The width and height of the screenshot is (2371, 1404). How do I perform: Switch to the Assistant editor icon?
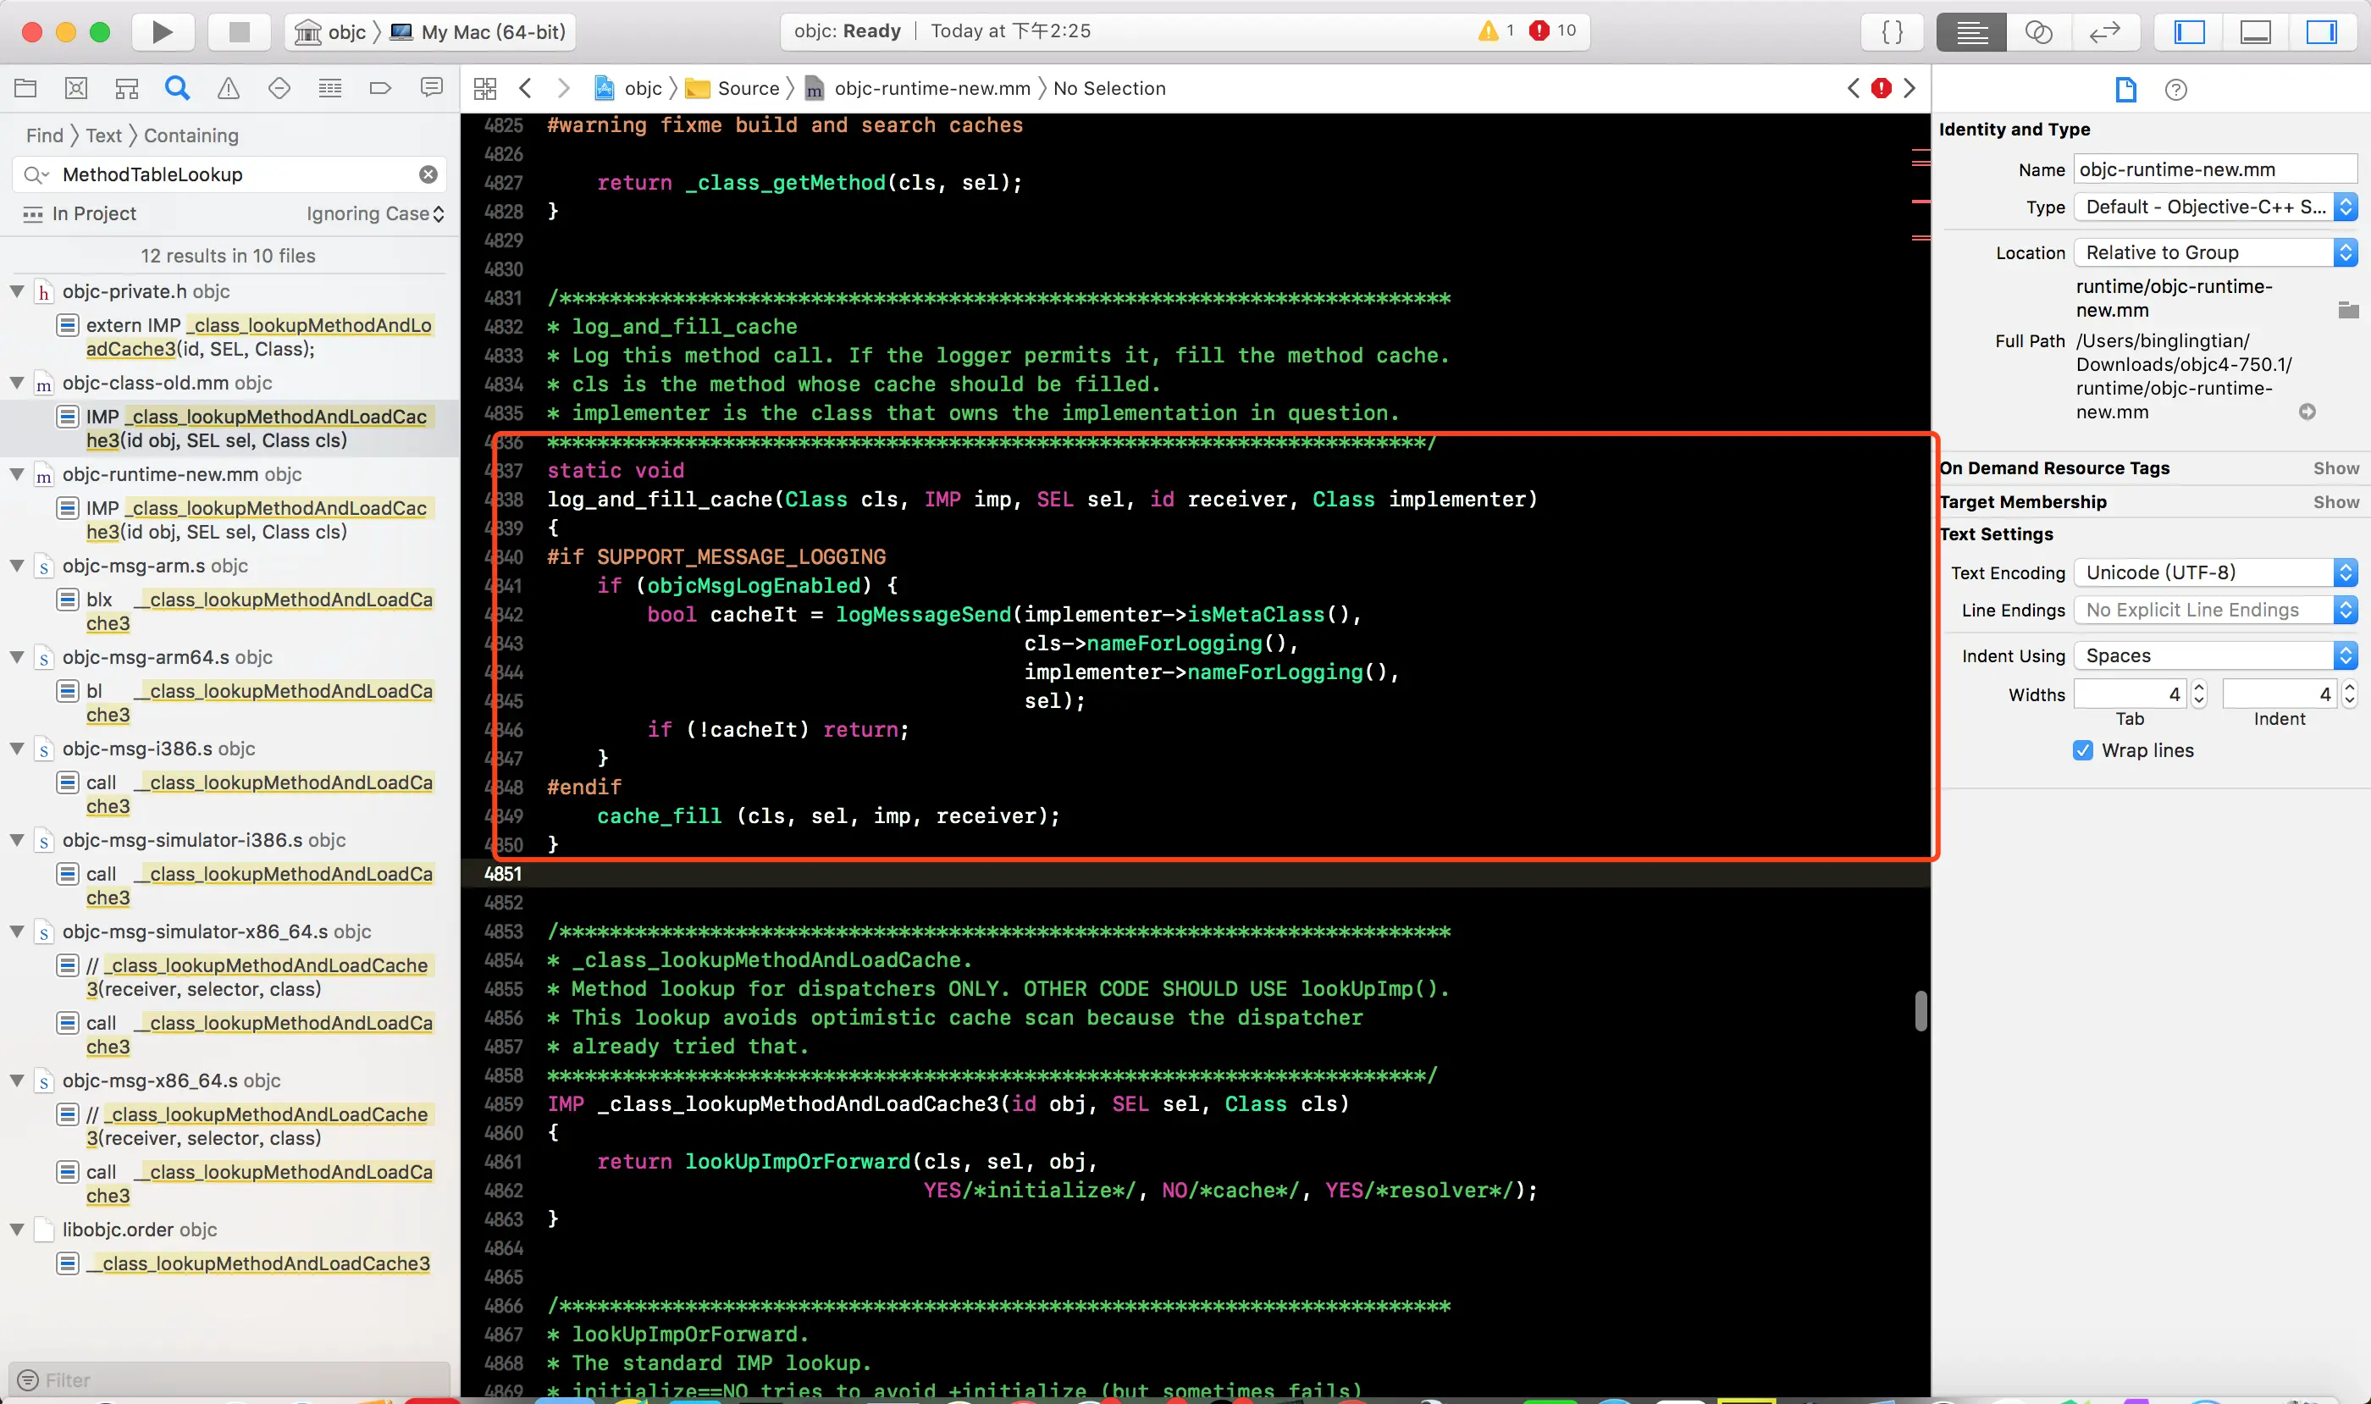tap(2038, 31)
